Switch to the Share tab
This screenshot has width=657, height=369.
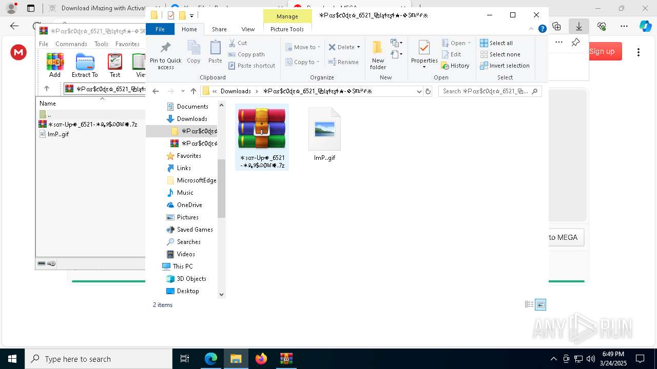219,29
